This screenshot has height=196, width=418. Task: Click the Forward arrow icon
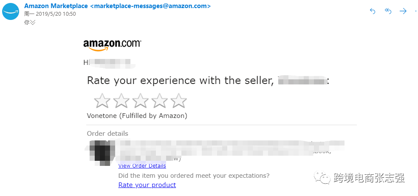pyautogui.click(x=403, y=11)
